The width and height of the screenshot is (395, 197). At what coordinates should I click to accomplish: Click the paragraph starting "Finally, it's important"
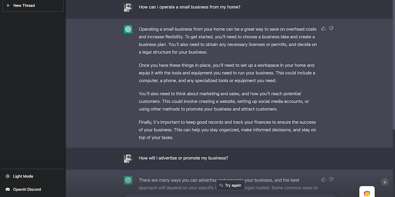coord(227,130)
